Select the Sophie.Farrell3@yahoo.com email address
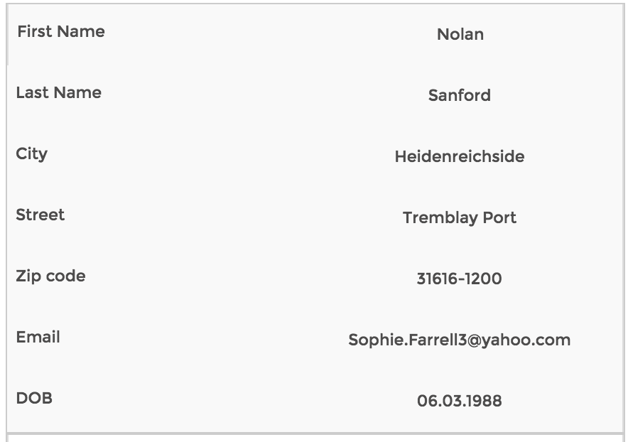Viewport: 628px width, 442px height. click(x=460, y=340)
